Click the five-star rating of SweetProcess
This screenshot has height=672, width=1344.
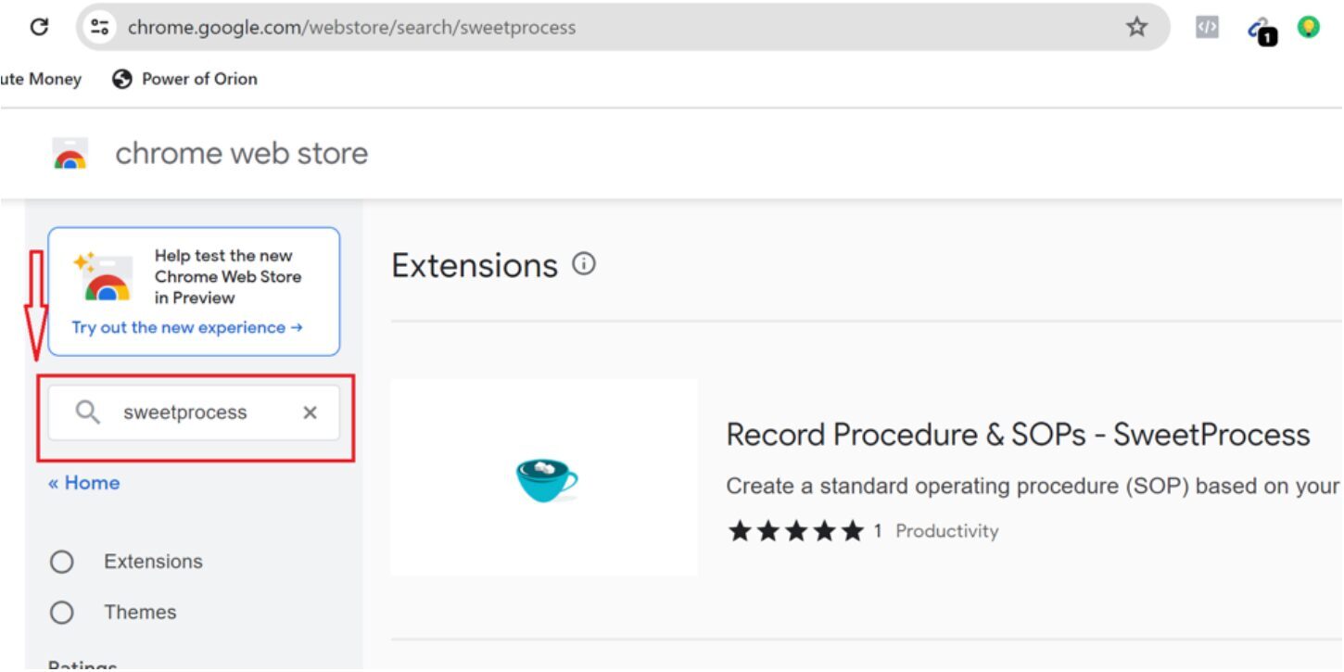click(x=796, y=531)
